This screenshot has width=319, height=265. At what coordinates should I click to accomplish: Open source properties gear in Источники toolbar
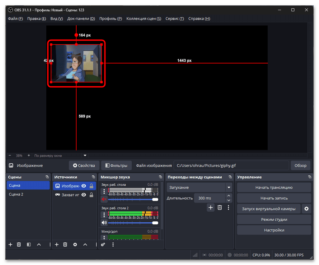(x=75, y=245)
